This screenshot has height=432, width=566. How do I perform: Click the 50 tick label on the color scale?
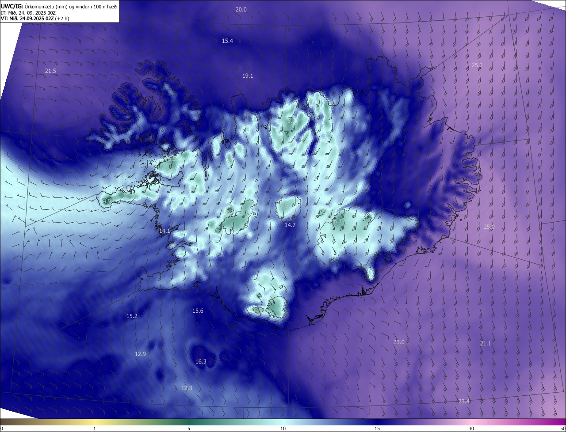pyautogui.click(x=562, y=429)
